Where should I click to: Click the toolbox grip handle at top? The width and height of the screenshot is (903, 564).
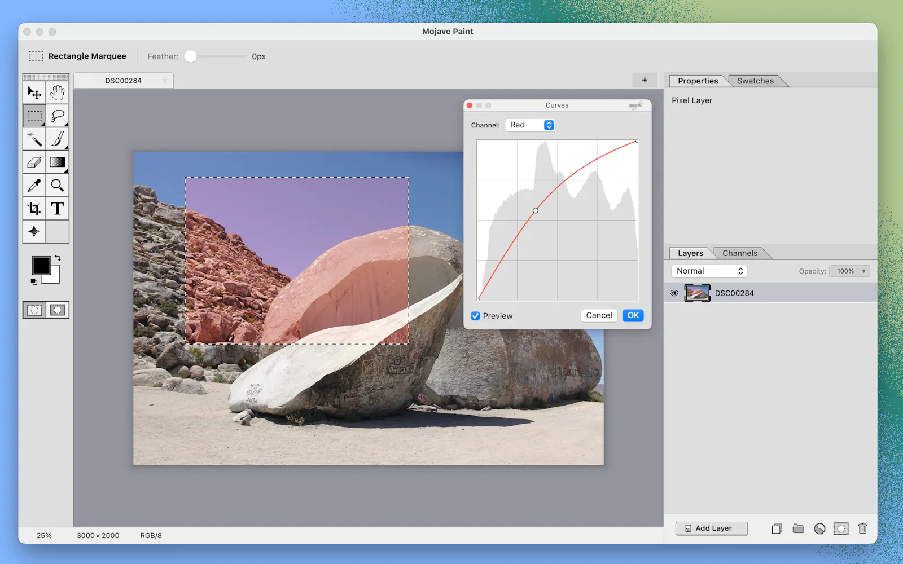click(x=46, y=77)
